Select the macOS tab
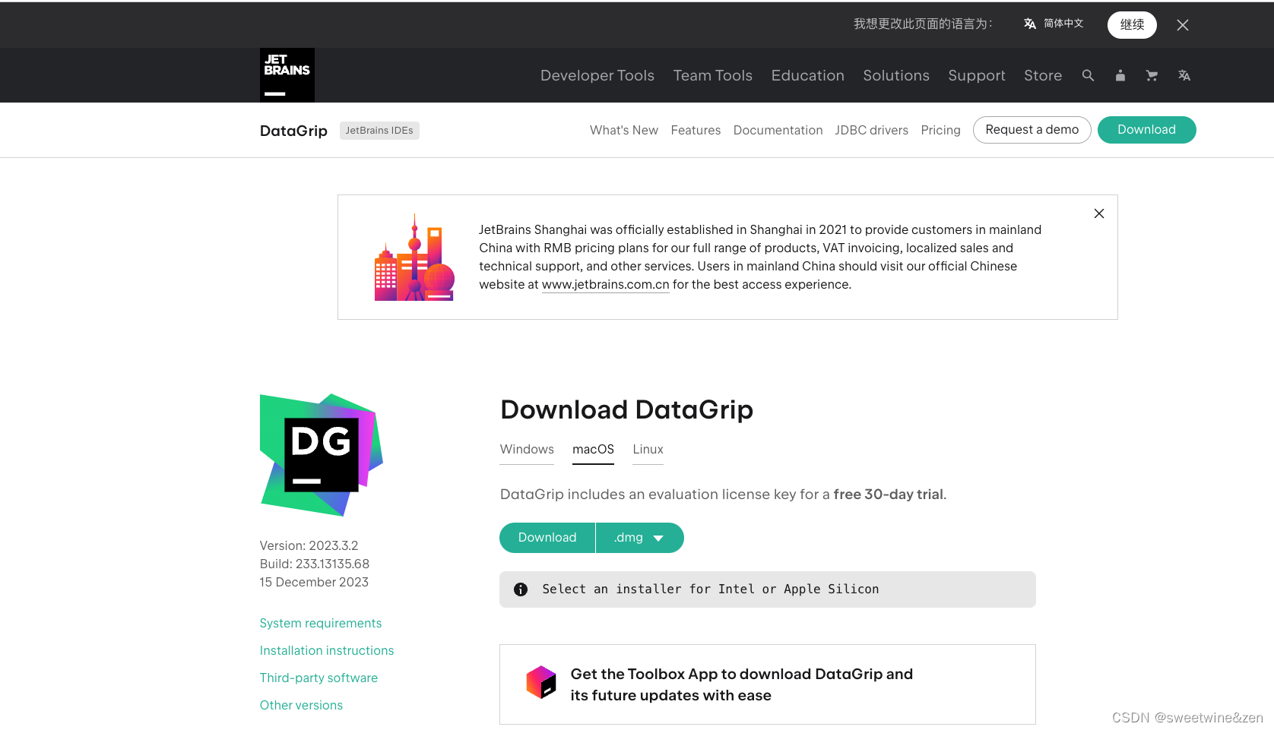 594,450
